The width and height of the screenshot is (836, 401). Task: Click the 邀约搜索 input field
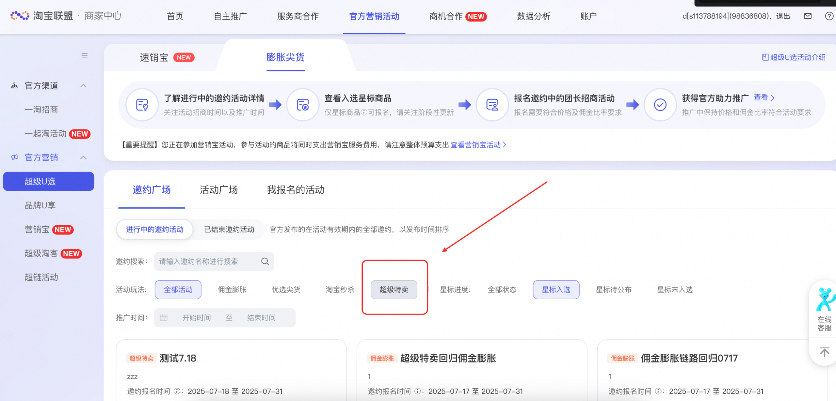tap(214, 261)
